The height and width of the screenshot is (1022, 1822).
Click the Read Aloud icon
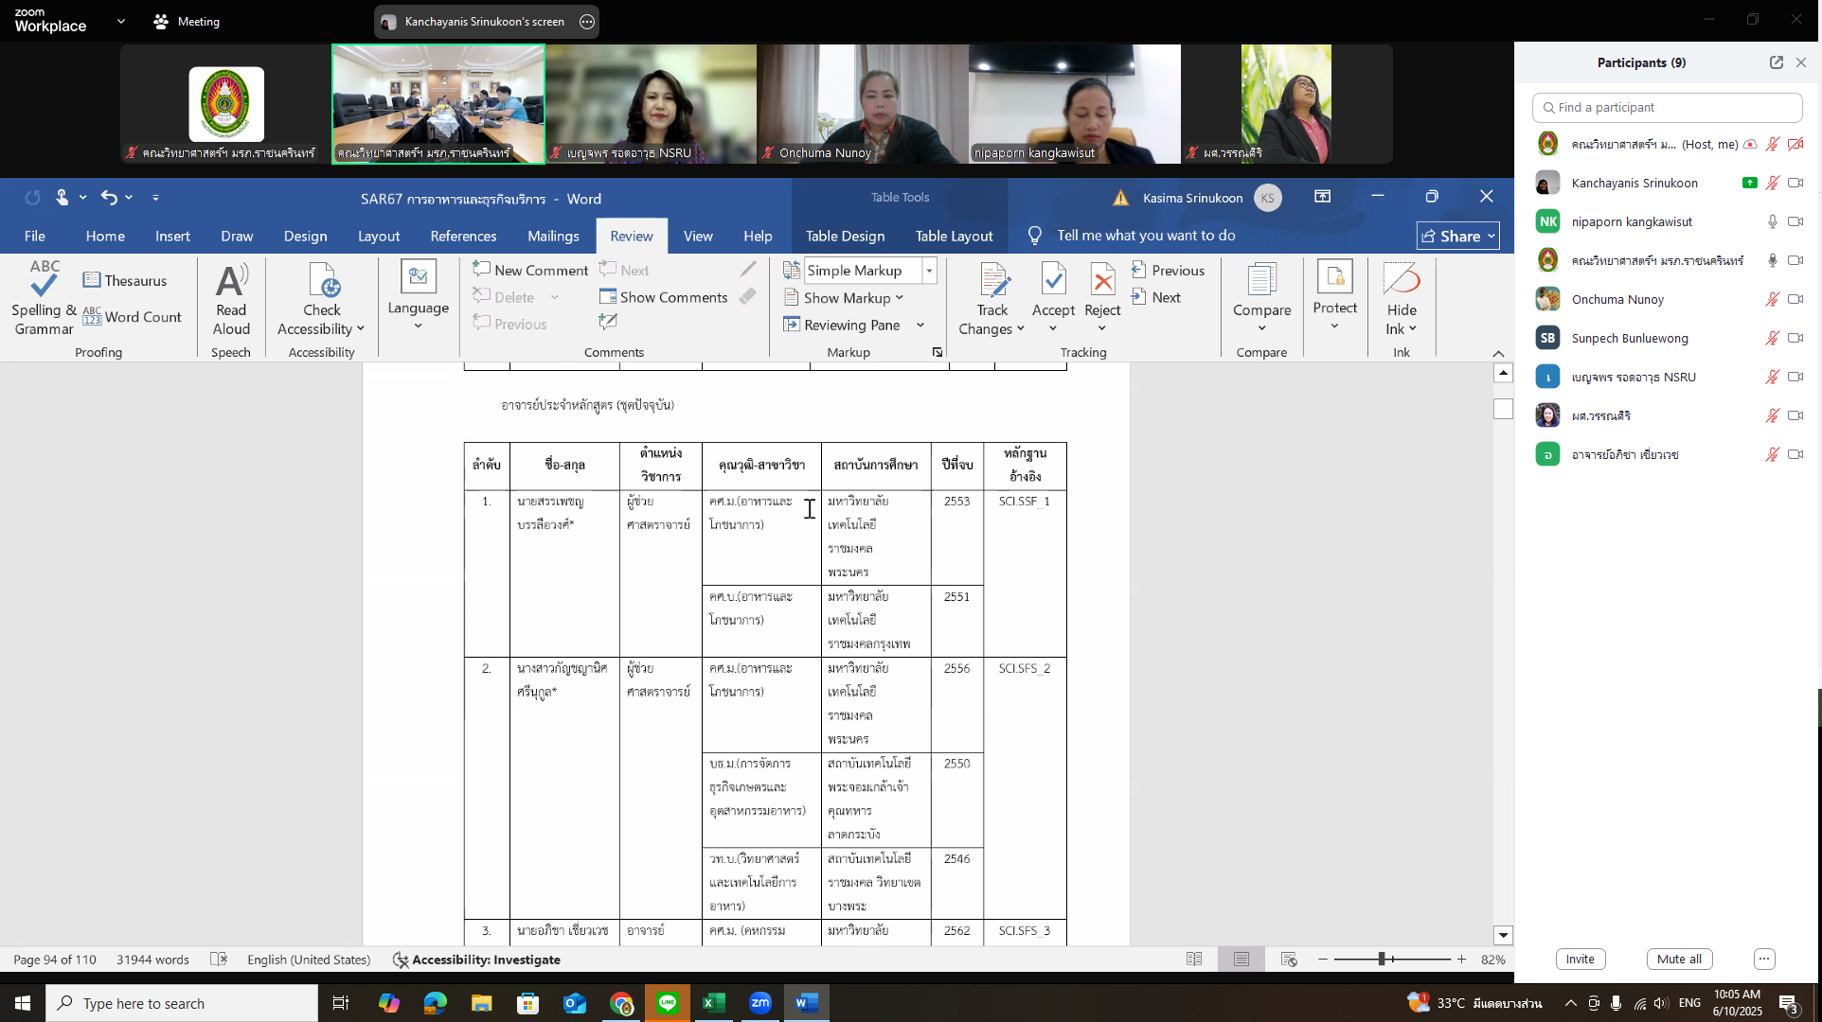pos(231,281)
